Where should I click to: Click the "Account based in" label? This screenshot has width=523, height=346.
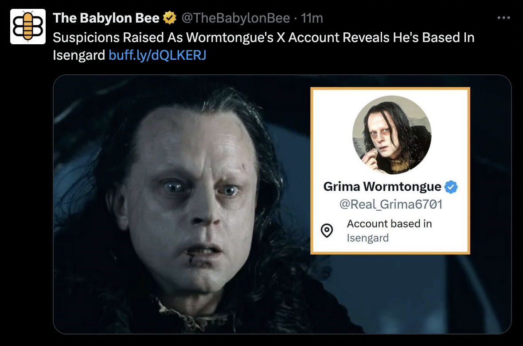pyautogui.click(x=389, y=223)
